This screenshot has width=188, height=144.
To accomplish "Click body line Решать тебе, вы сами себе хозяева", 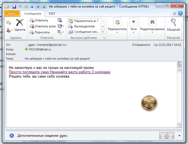I will pos(39,76).
